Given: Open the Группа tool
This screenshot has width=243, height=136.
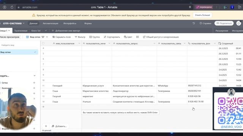Looking at the screenshot, I should (x=95, y=37).
